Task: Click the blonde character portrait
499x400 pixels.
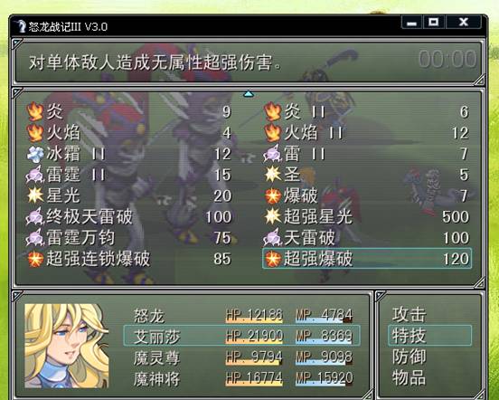Action: click(67, 346)
